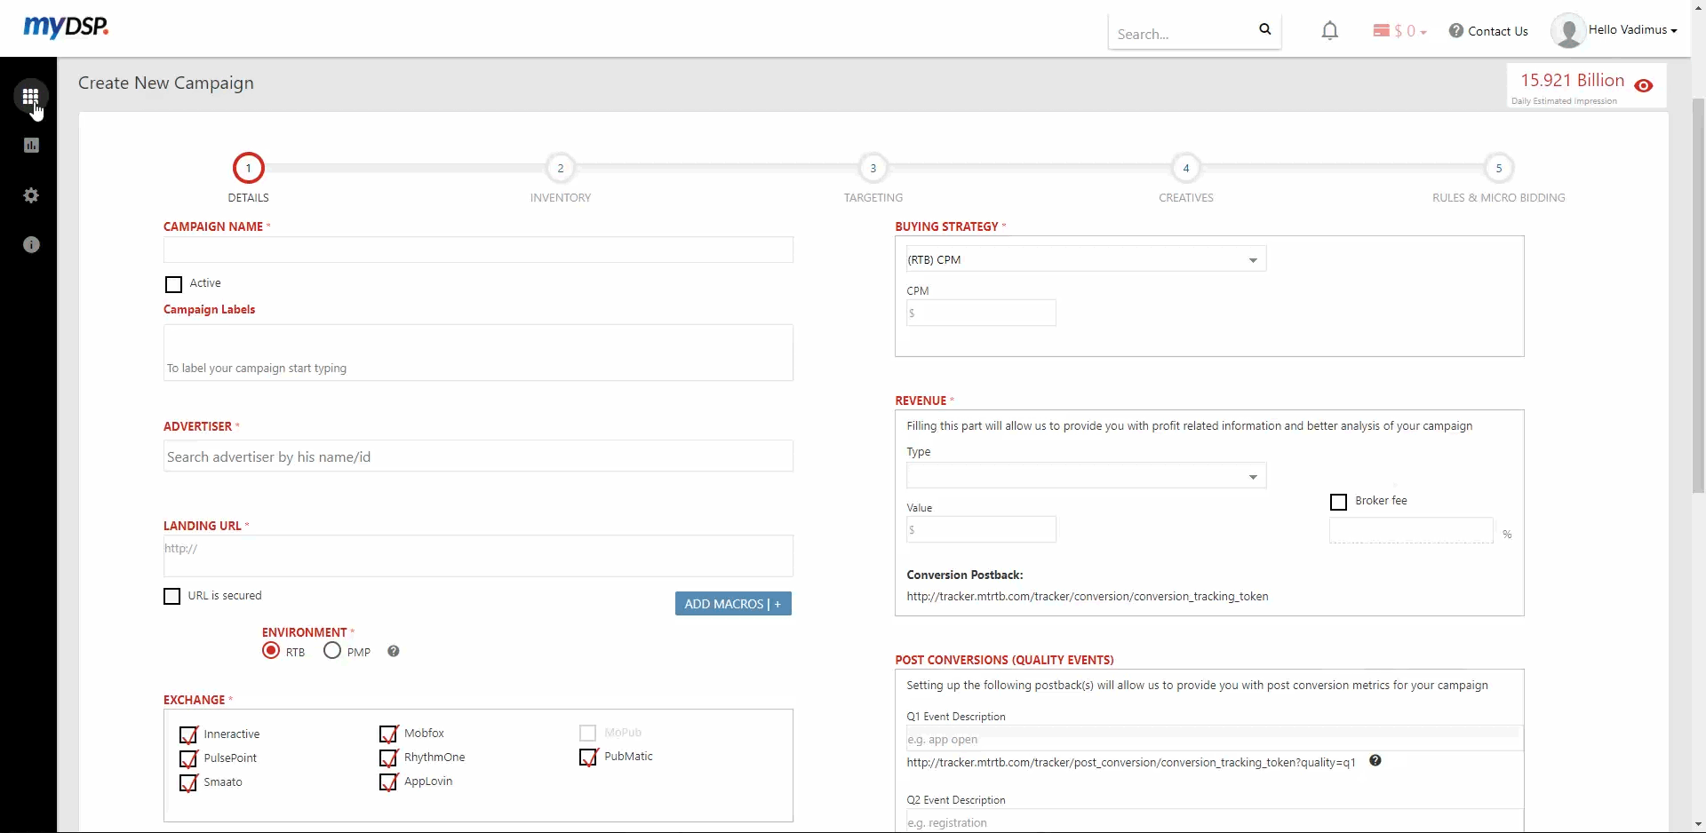1706x833 pixels.
Task: Click the Broker fee percent field
Action: click(1411, 531)
